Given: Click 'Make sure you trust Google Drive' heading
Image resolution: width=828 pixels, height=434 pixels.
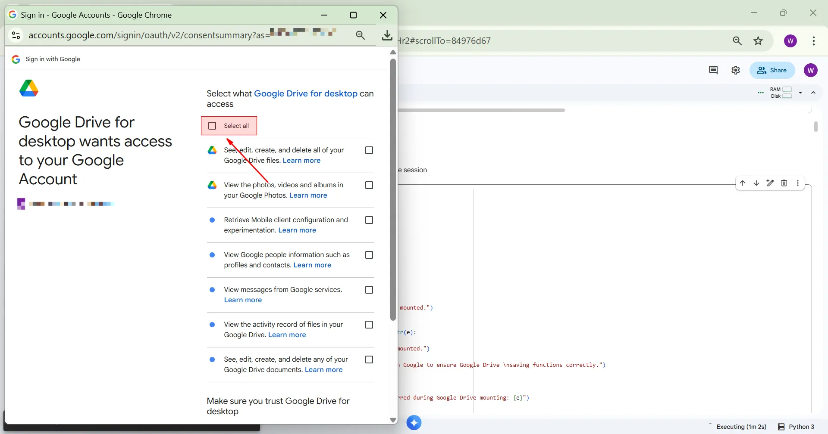Looking at the screenshot, I should (x=278, y=406).
